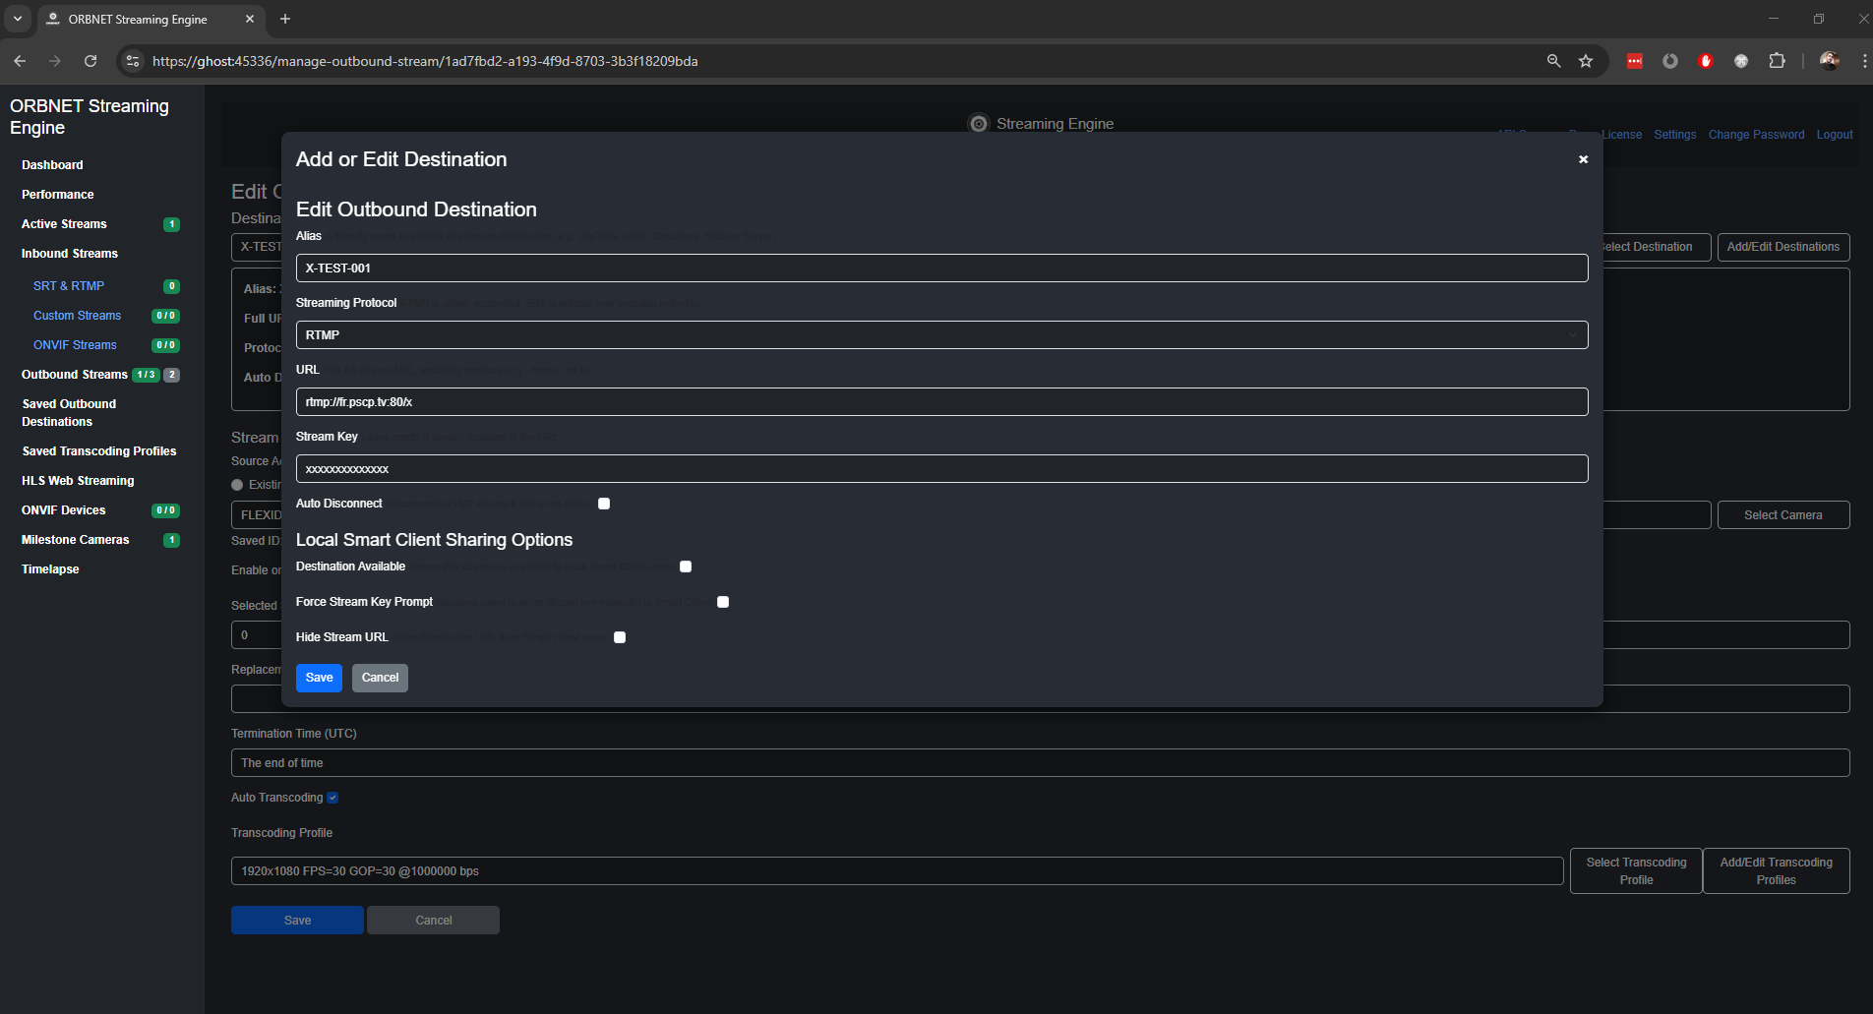Open the tab search chevron icon
Viewport: 1873px width, 1014px height.
pyautogui.click(x=18, y=19)
